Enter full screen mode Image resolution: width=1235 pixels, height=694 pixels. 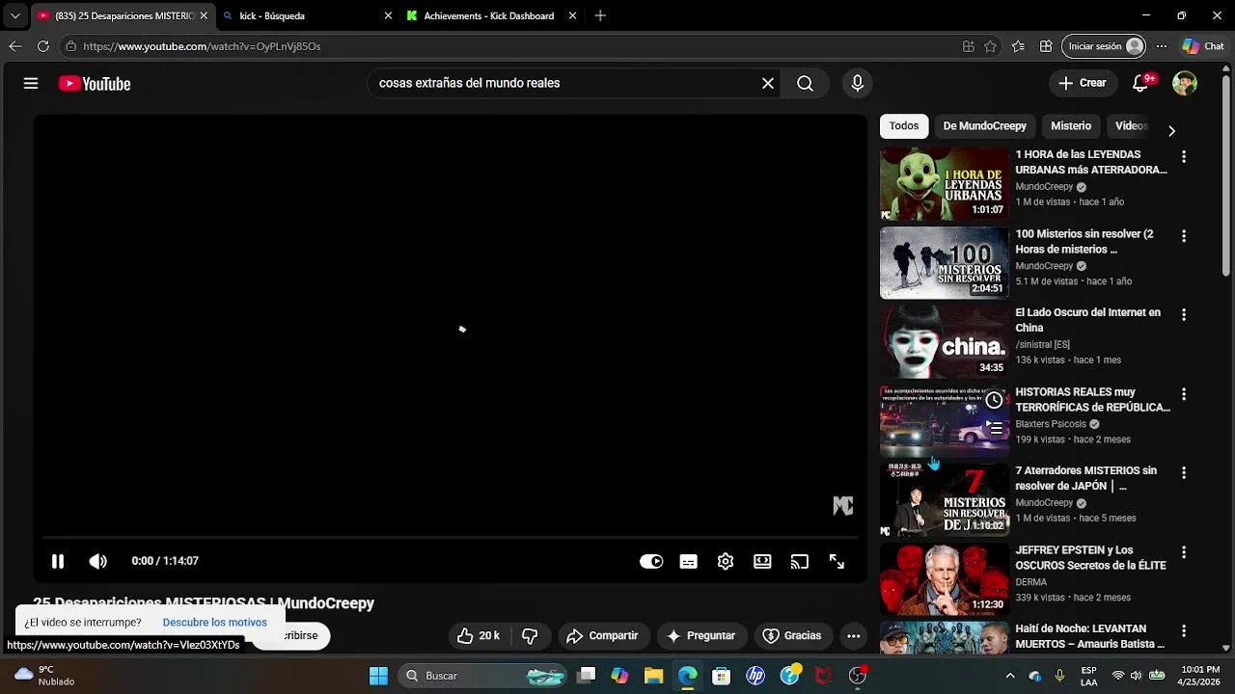tap(837, 561)
